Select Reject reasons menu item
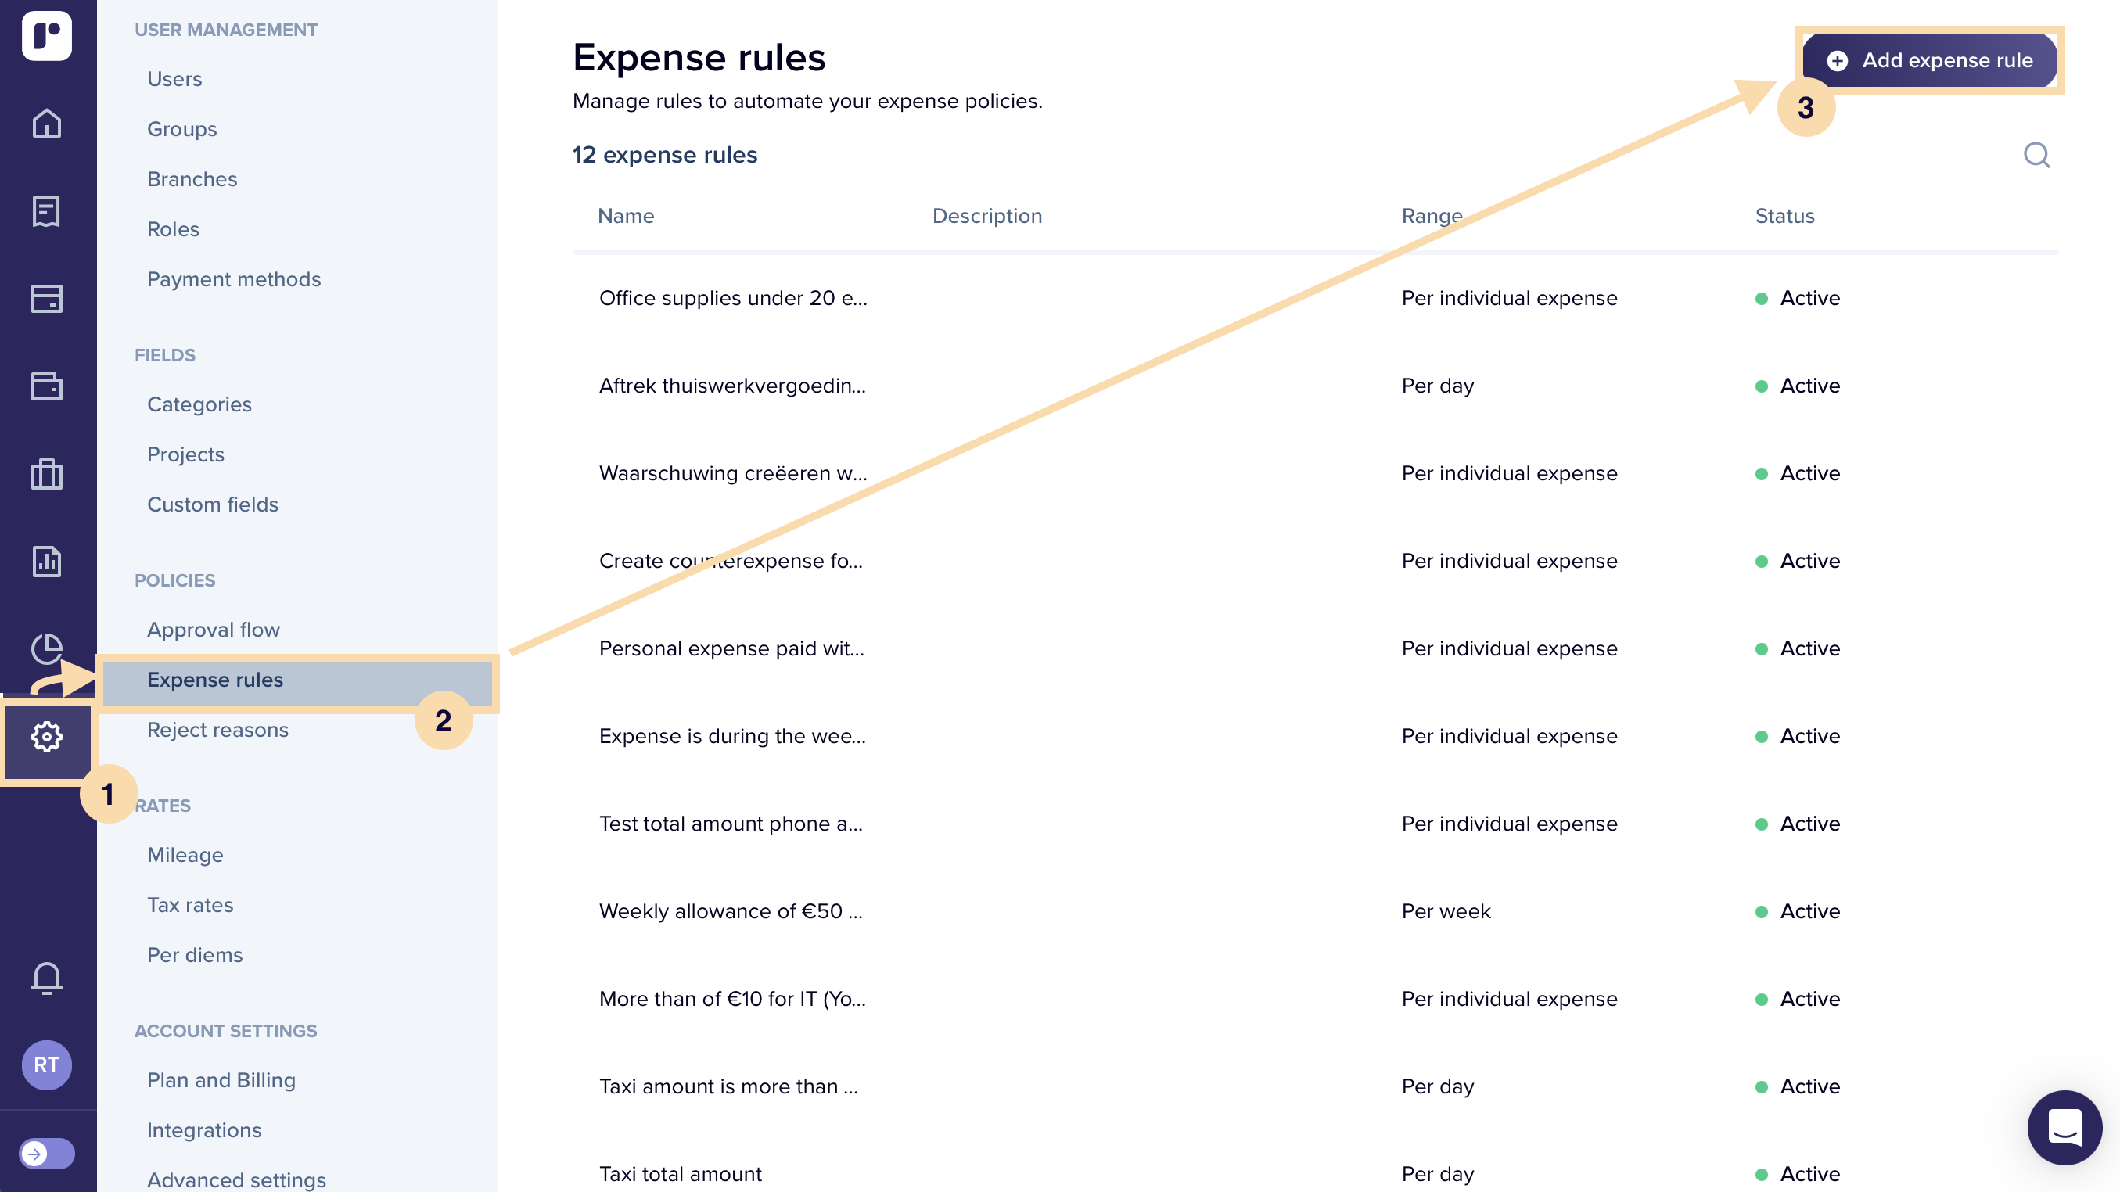The height and width of the screenshot is (1192, 2120). (x=217, y=730)
